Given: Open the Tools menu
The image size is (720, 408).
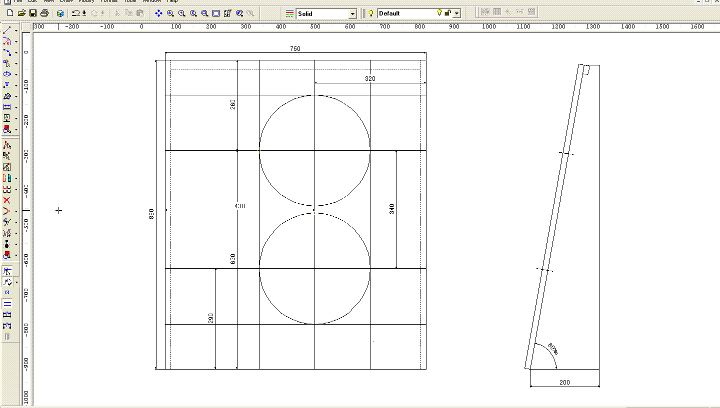Looking at the screenshot, I should click(x=130, y=1).
